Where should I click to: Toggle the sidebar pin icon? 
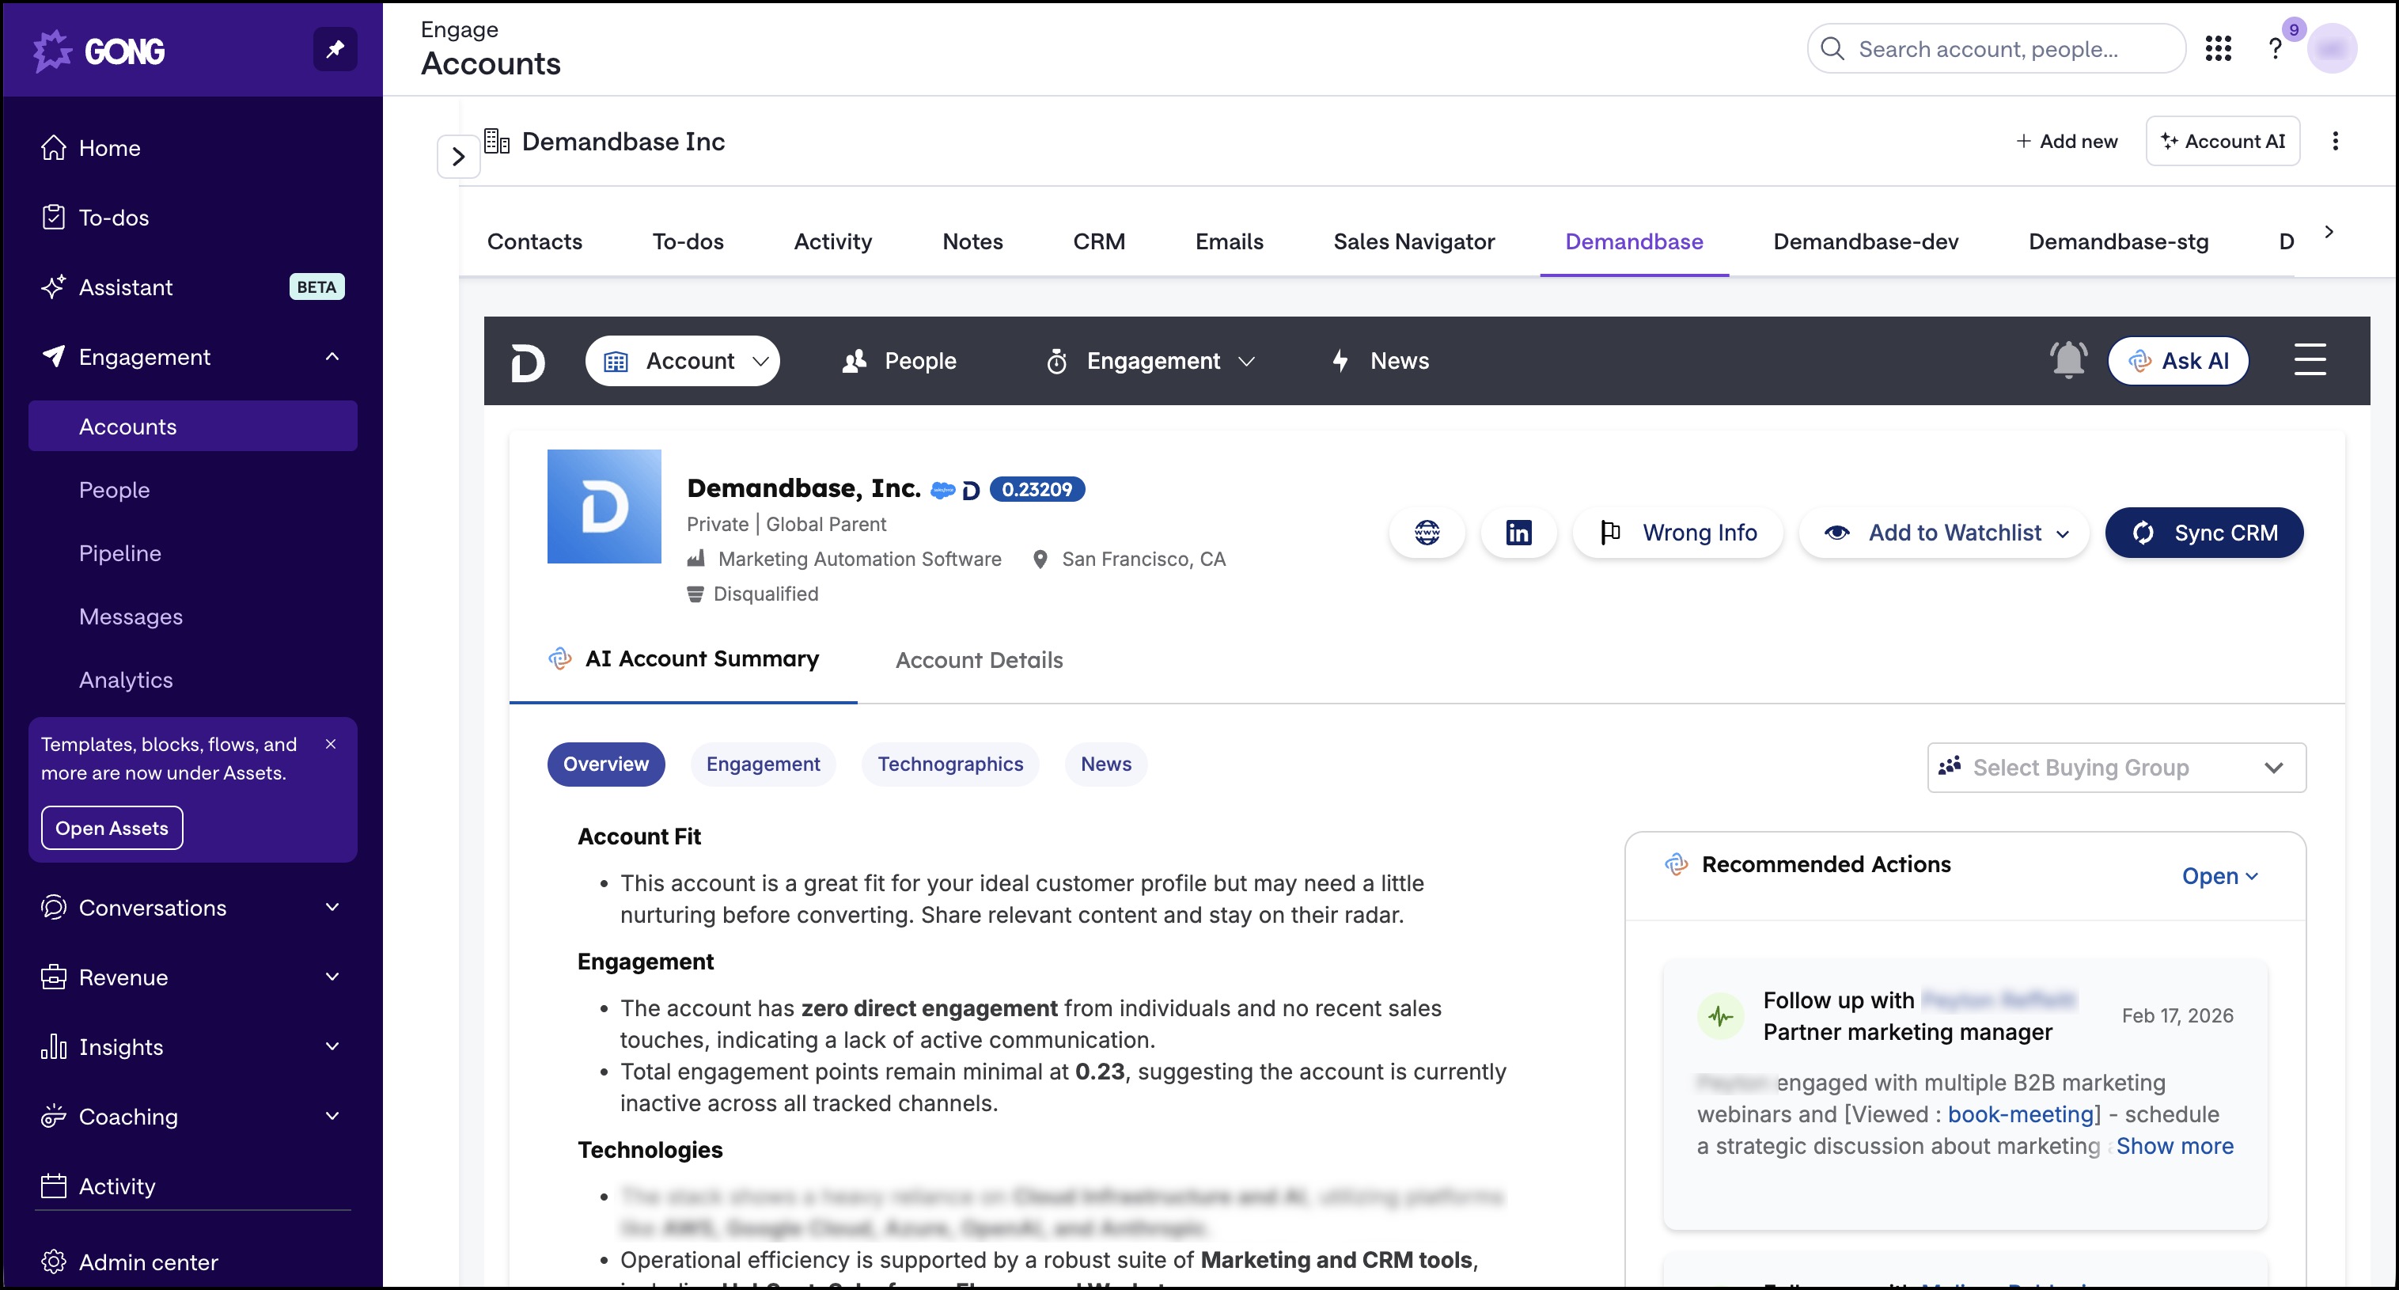[x=335, y=48]
